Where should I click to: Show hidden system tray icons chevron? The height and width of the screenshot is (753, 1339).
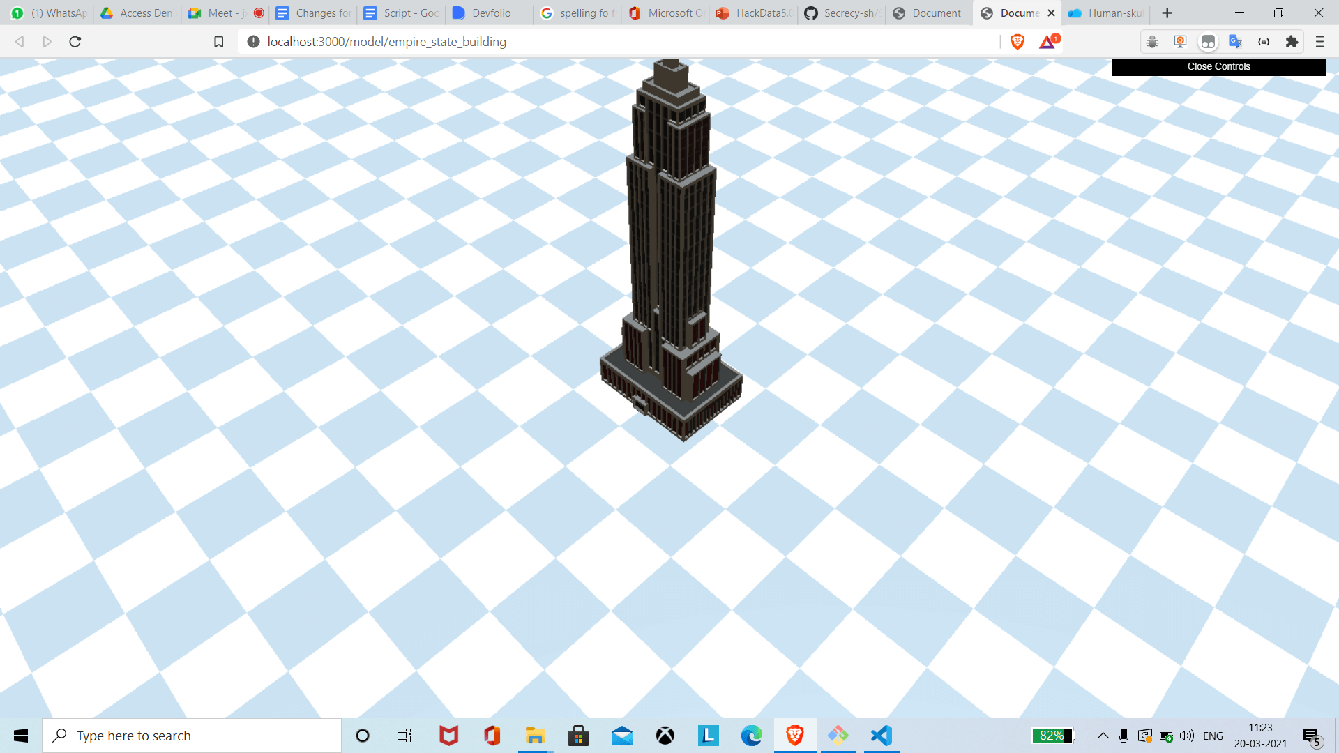[x=1103, y=736]
